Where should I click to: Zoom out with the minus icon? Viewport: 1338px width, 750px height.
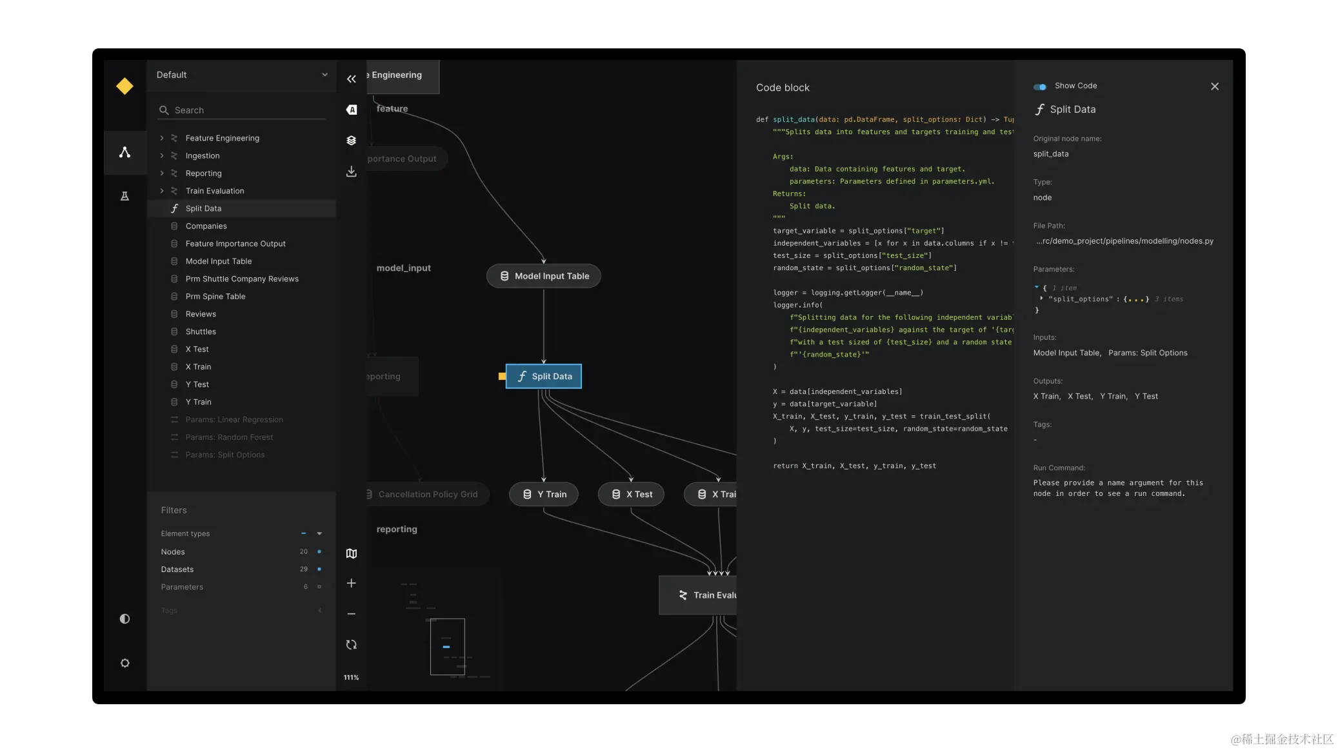click(x=351, y=614)
